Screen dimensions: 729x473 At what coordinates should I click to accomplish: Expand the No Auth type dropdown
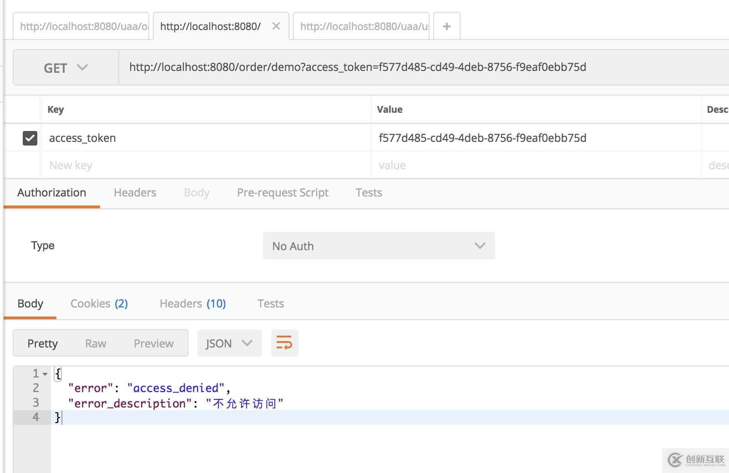coord(379,246)
